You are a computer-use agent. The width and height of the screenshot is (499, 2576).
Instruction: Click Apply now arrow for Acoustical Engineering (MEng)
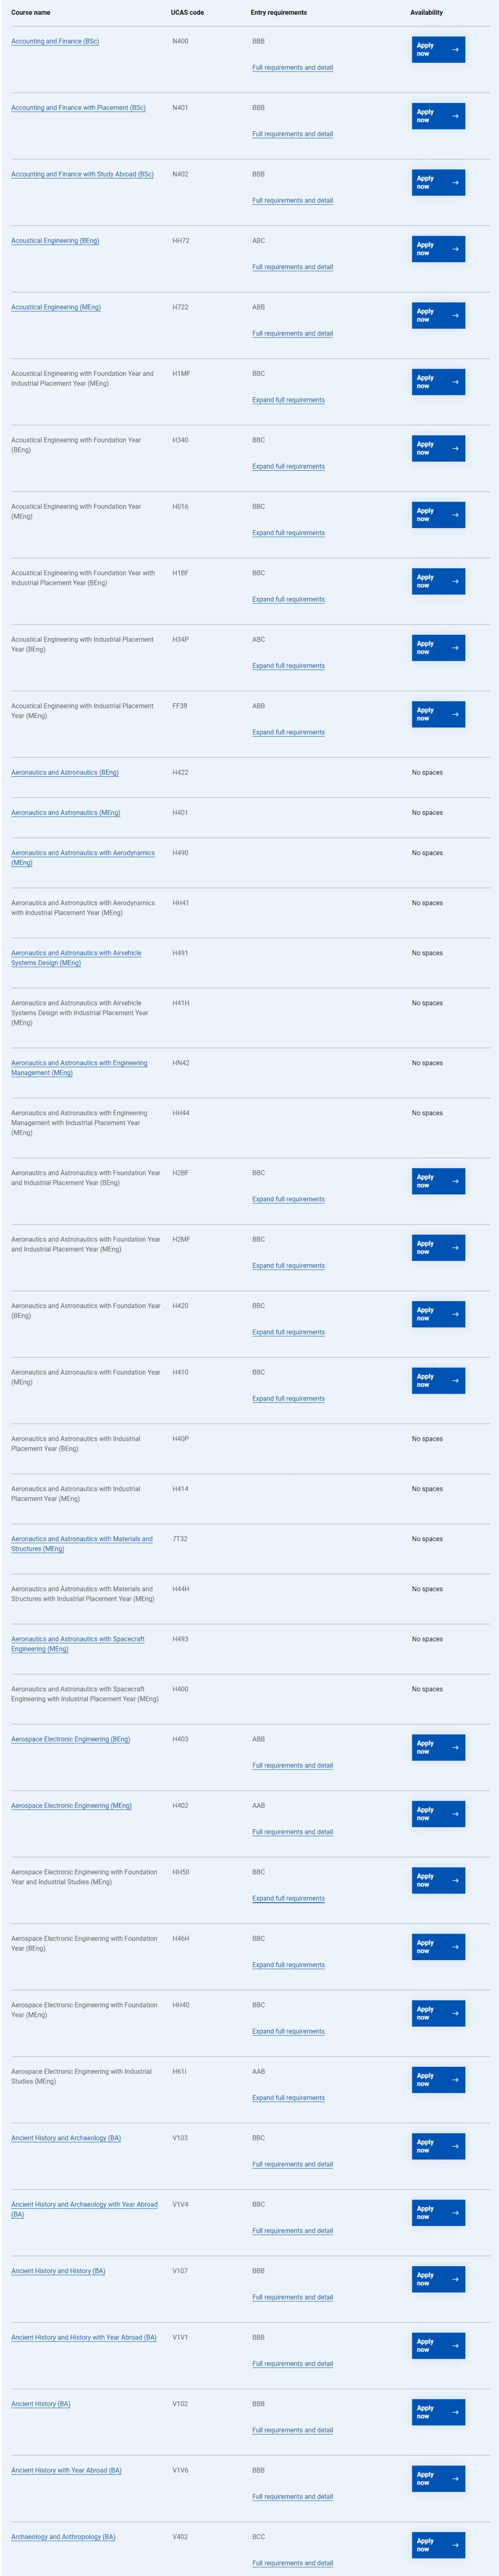pyautogui.click(x=455, y=315)
